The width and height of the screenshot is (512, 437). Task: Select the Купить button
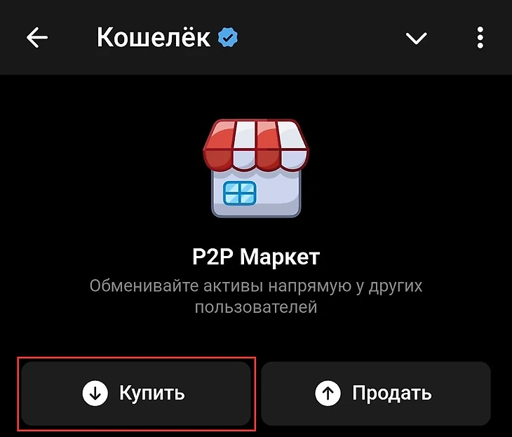[136, 394]
